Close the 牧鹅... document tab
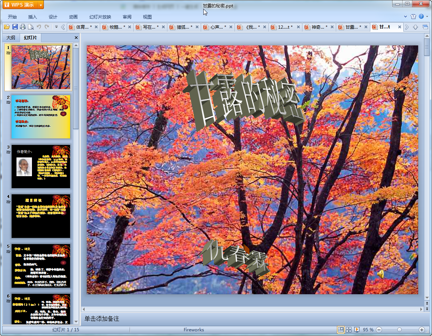Image resolution: width=432 pixels, height=336 pixels. 130,27
